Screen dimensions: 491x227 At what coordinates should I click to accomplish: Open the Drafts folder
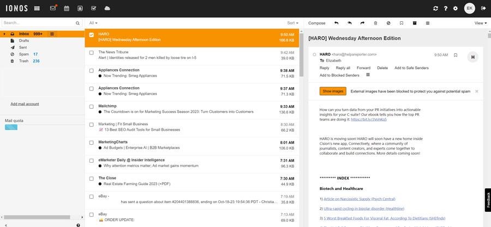(x=24, y=41)
